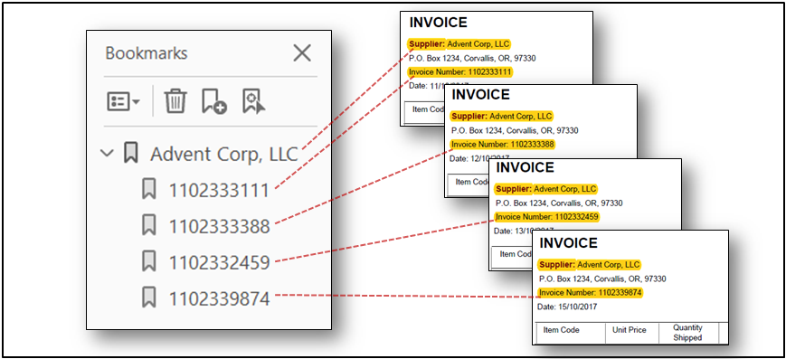Open the bookmark options menu dropdown
786x359 pixels.
point(124,102)
